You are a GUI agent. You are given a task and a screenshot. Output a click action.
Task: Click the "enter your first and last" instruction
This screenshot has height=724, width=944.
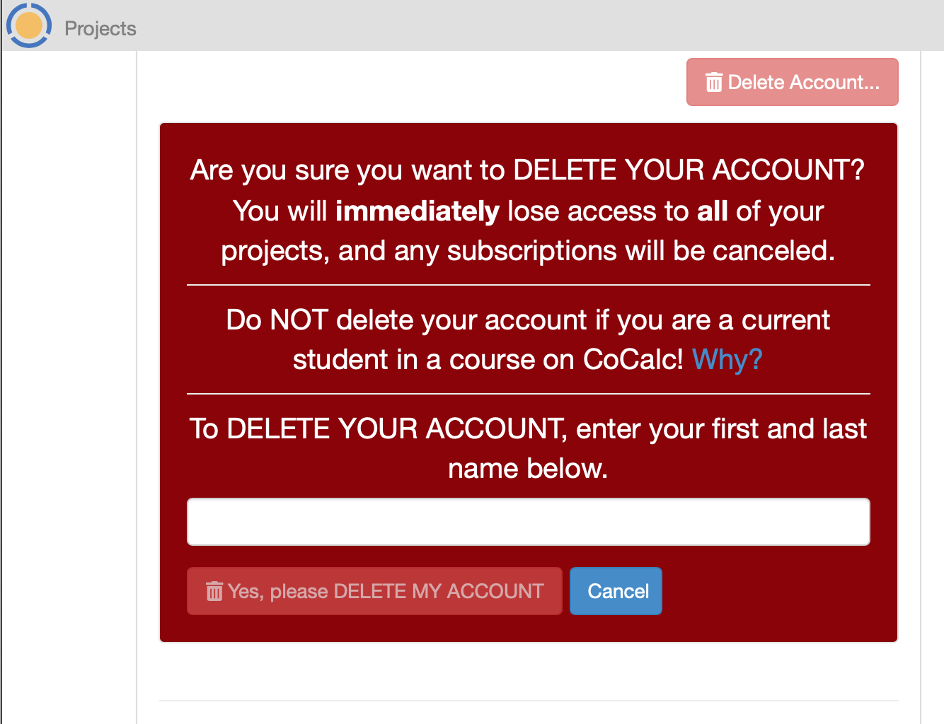pos(720,428)
